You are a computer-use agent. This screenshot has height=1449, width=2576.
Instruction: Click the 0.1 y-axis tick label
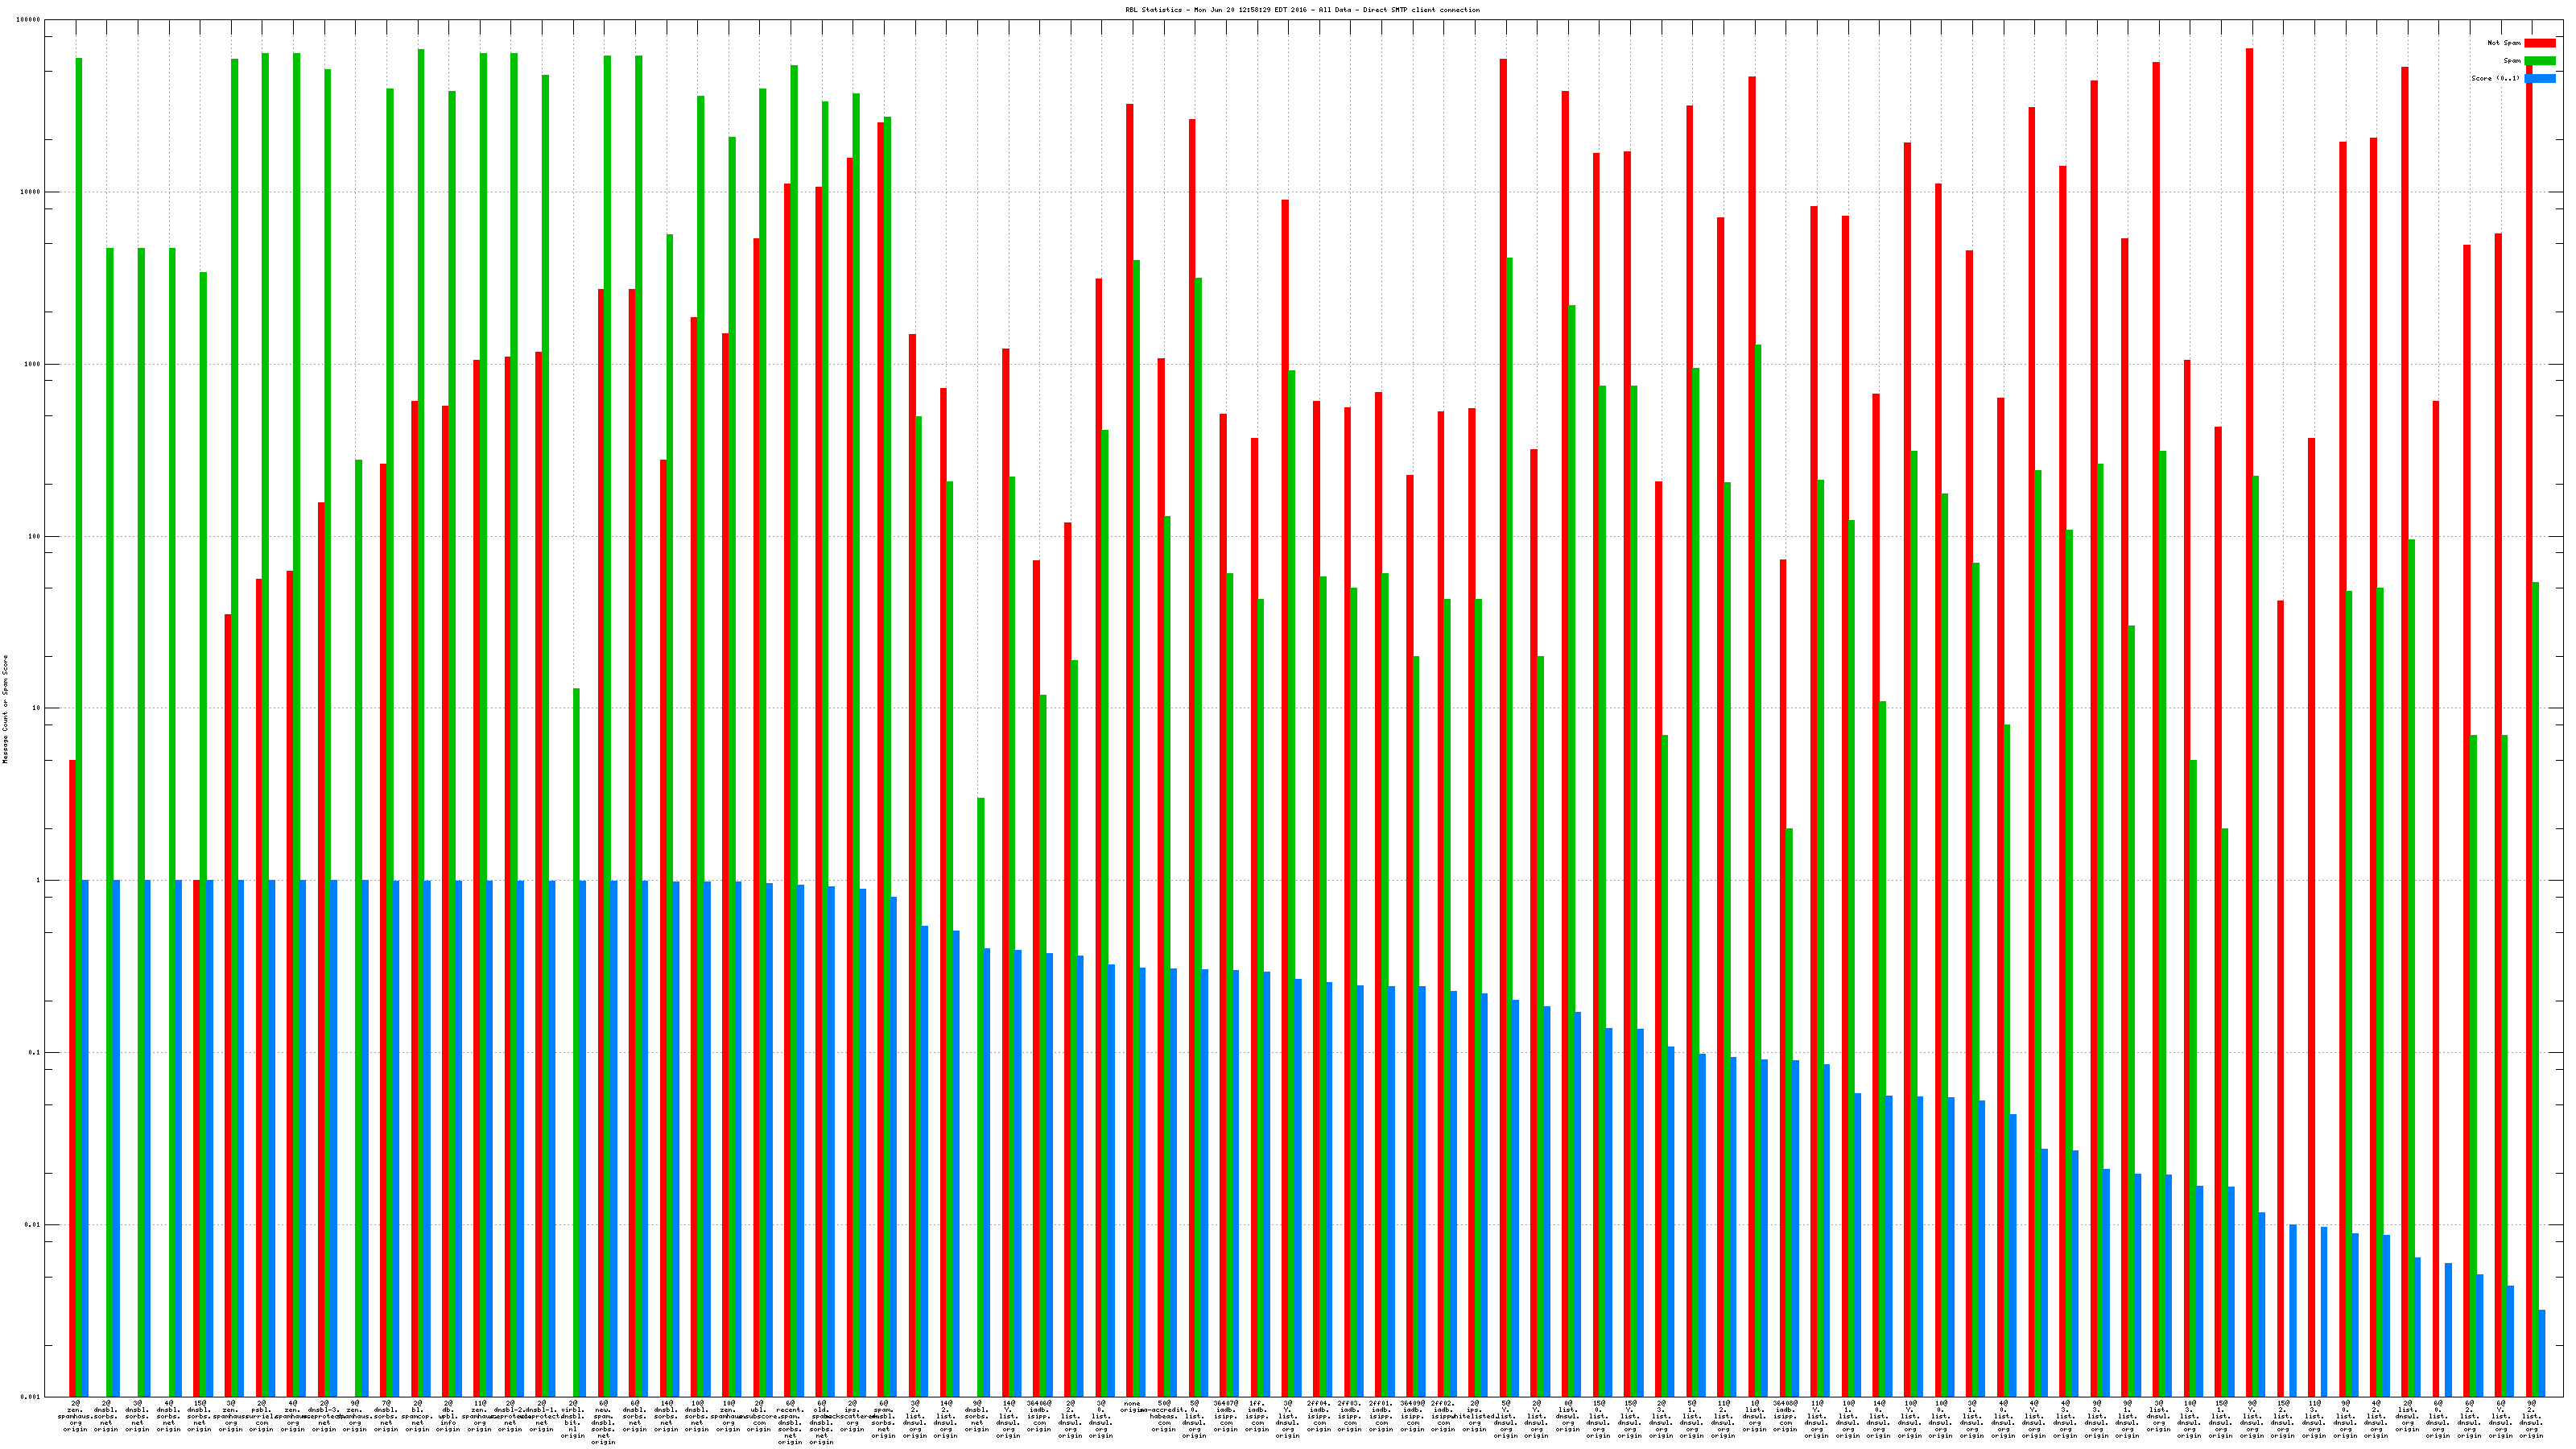(35, 1053)
